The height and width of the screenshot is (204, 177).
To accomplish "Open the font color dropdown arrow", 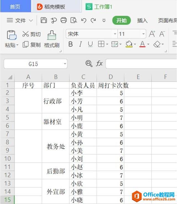I will (148, 44).
